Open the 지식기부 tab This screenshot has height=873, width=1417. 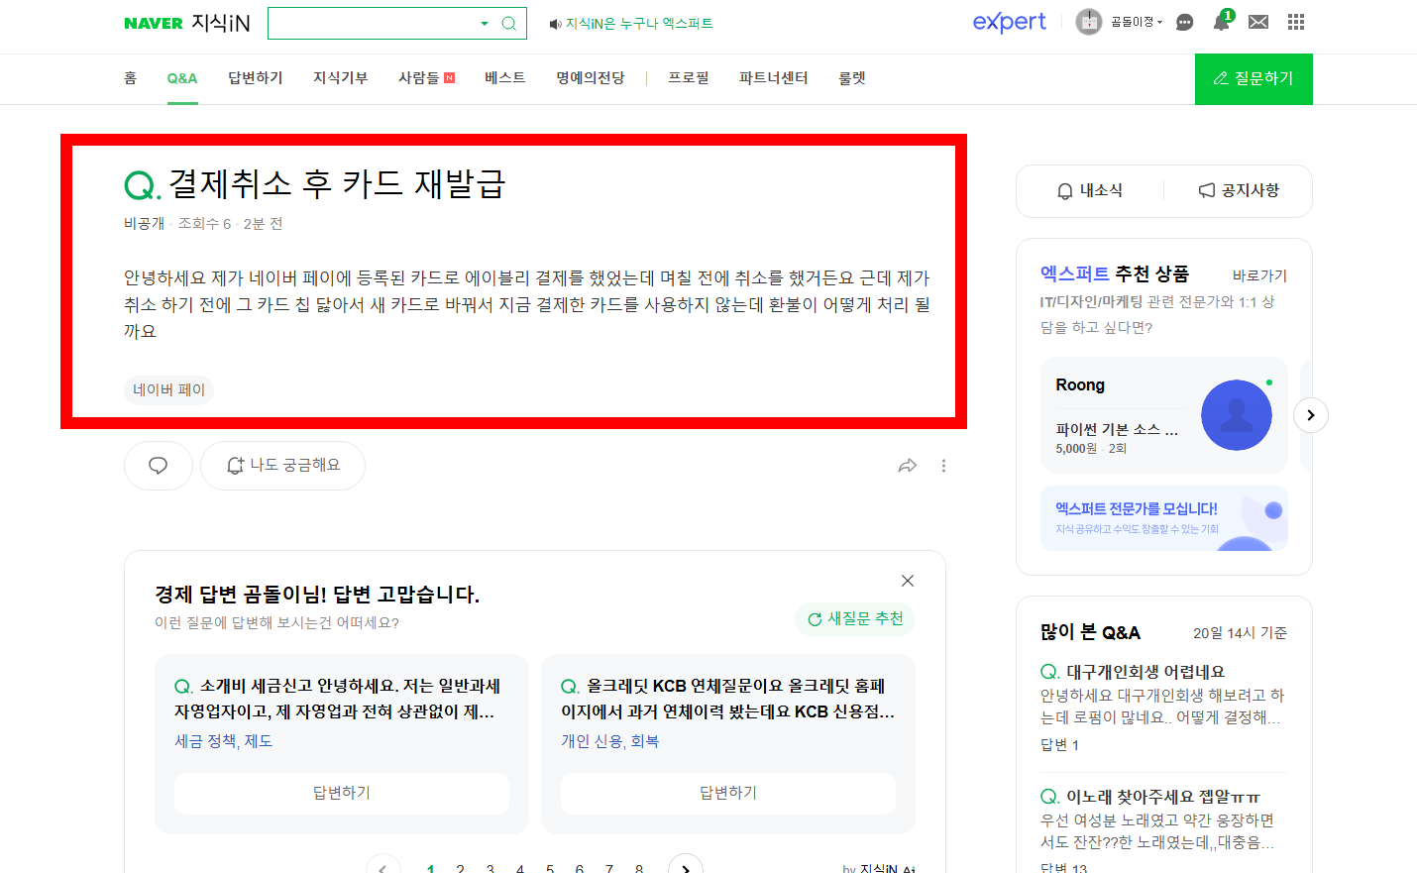click(x=341, y=78)
